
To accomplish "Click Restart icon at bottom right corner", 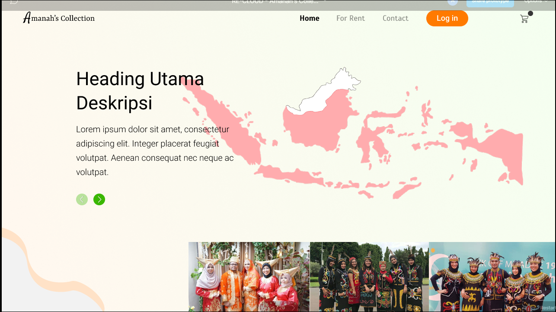I will (546, 307).
